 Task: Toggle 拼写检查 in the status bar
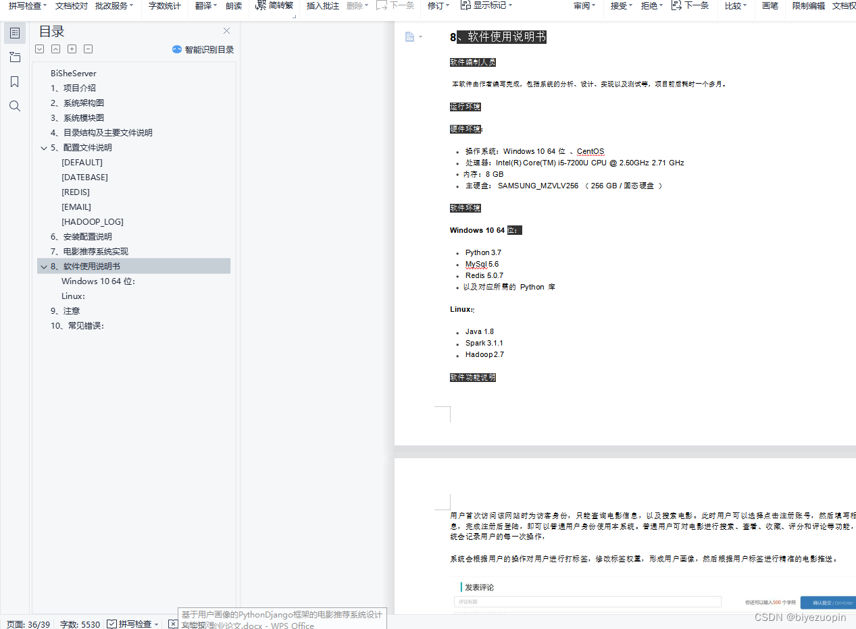tap(129, 624)
